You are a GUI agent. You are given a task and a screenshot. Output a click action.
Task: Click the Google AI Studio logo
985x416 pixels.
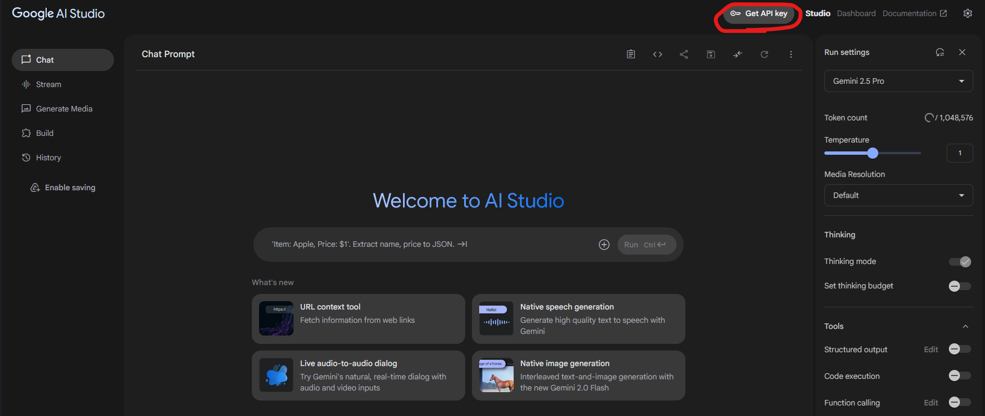[58, 13]
